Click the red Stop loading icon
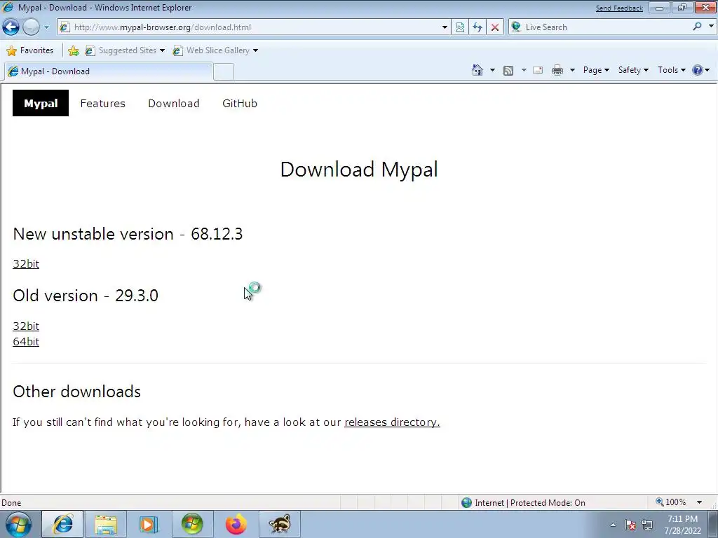The height and width of the screenshot is (538, 718). point(495,27)
